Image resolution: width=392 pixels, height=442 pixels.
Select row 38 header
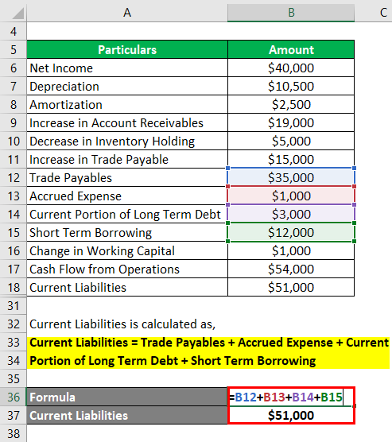pos(14,433)
